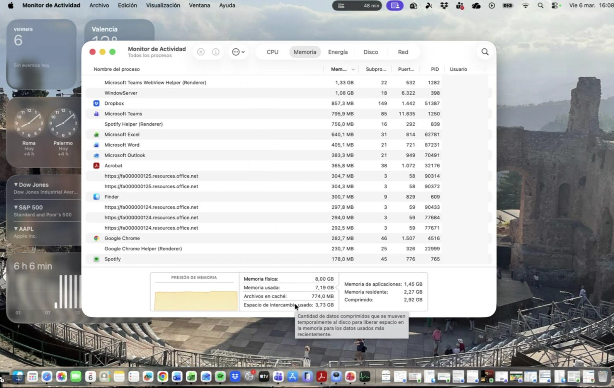614x388 pixels.
Task: Click the stop process (X) toolbar icon
Action: (201, 52)
